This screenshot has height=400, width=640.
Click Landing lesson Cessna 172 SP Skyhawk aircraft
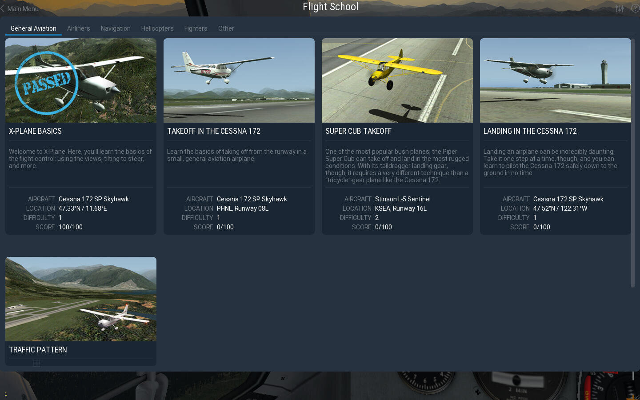(568, 199)
